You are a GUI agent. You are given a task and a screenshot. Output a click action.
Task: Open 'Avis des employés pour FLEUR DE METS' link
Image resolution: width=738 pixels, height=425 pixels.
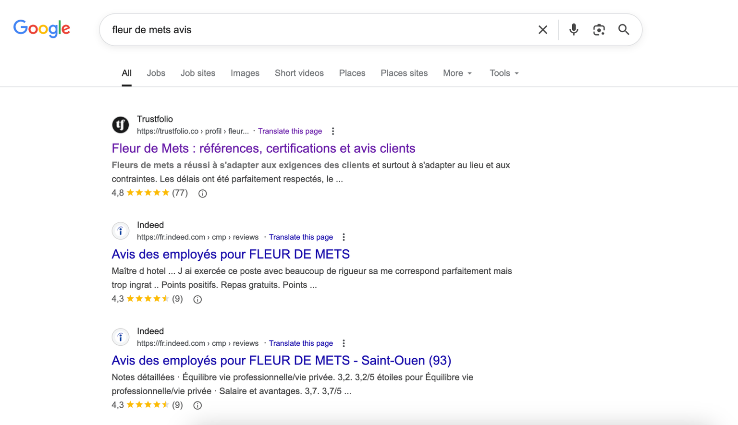point(231,255)
